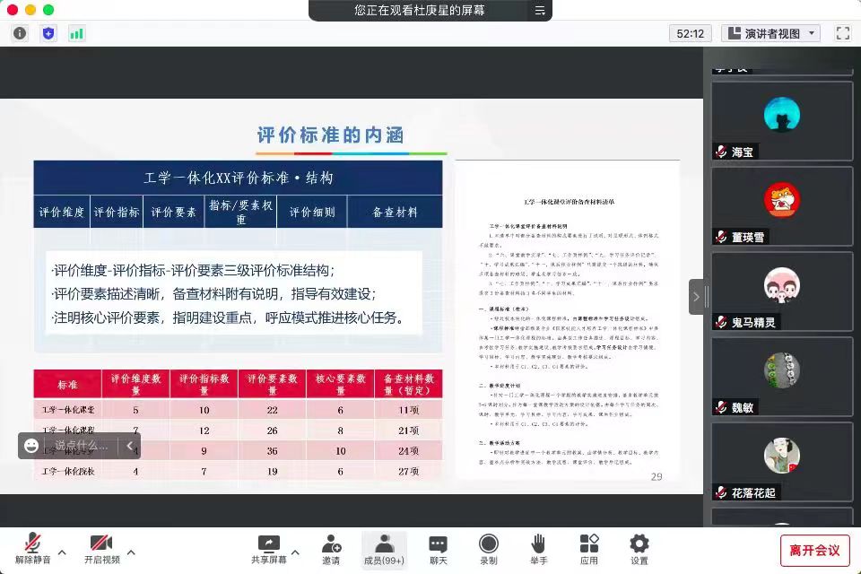Open the 聊天 chat window

pyautogui.click(x=438, y=550)
